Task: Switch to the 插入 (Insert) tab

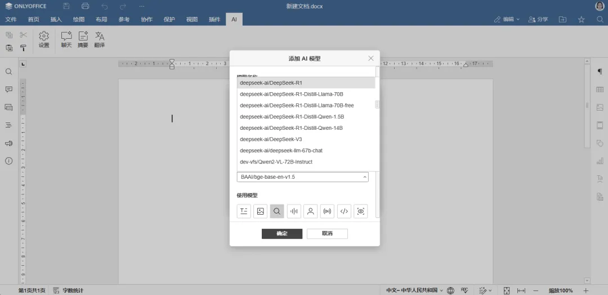Action: tap(56, 19)
